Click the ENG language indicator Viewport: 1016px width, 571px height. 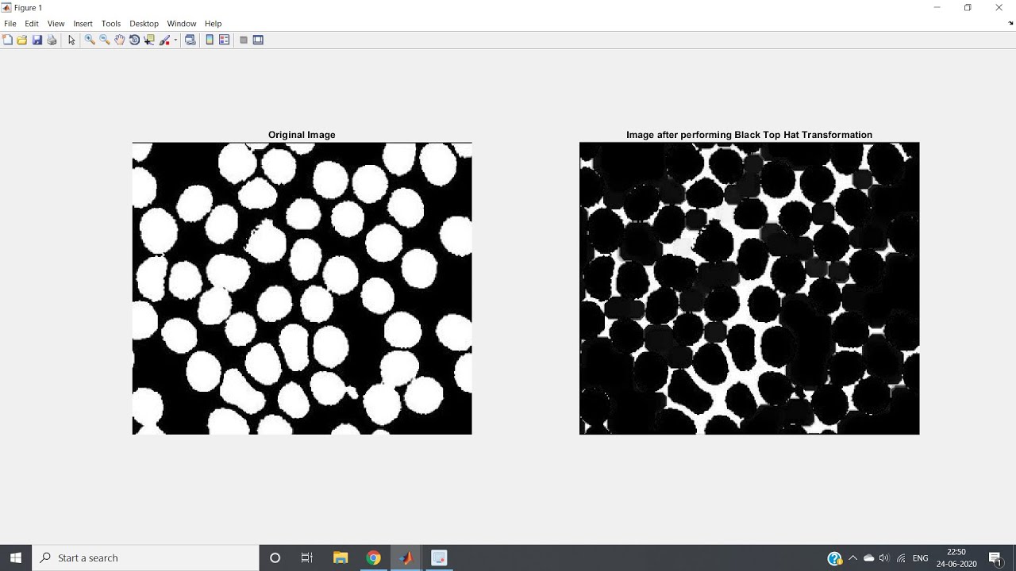(921, 558)
